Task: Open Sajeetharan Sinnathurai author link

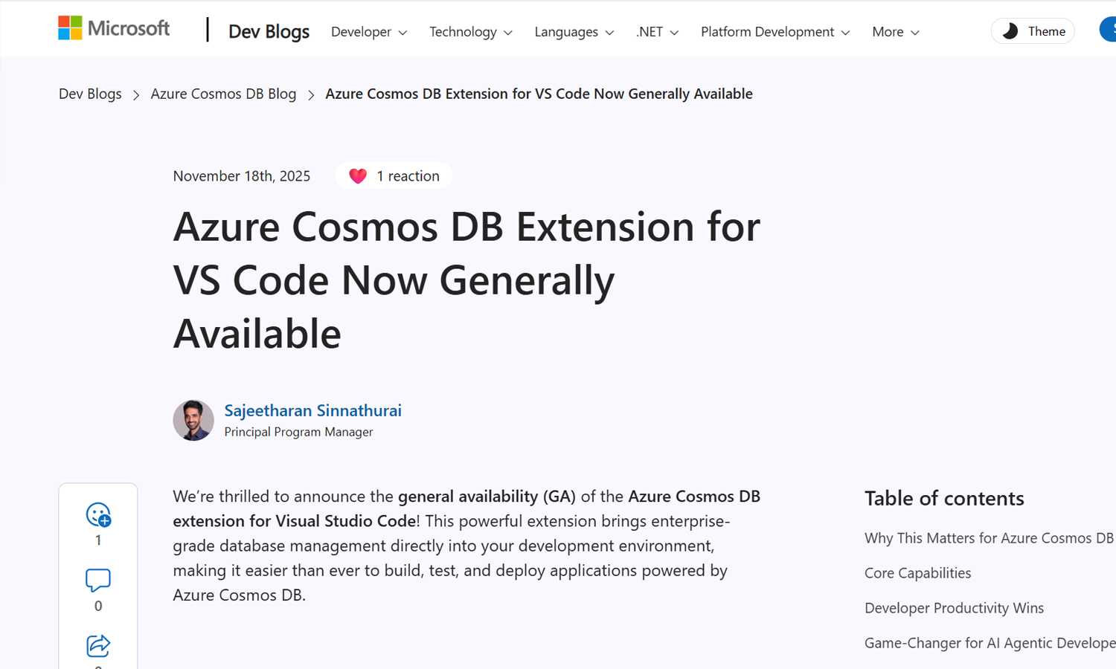Action: click(x=312, y=410)
